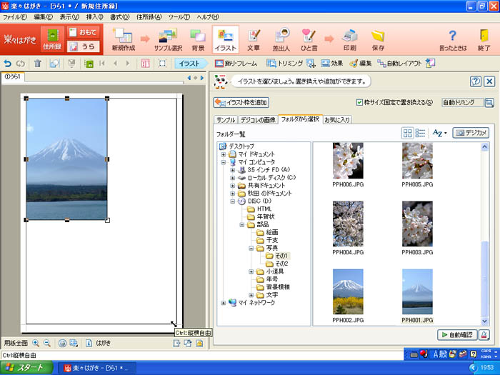Expand the マイ ネットワーク tree node
Image resolution: width=500 pixels, height=375 pixels.
point(224,303)
